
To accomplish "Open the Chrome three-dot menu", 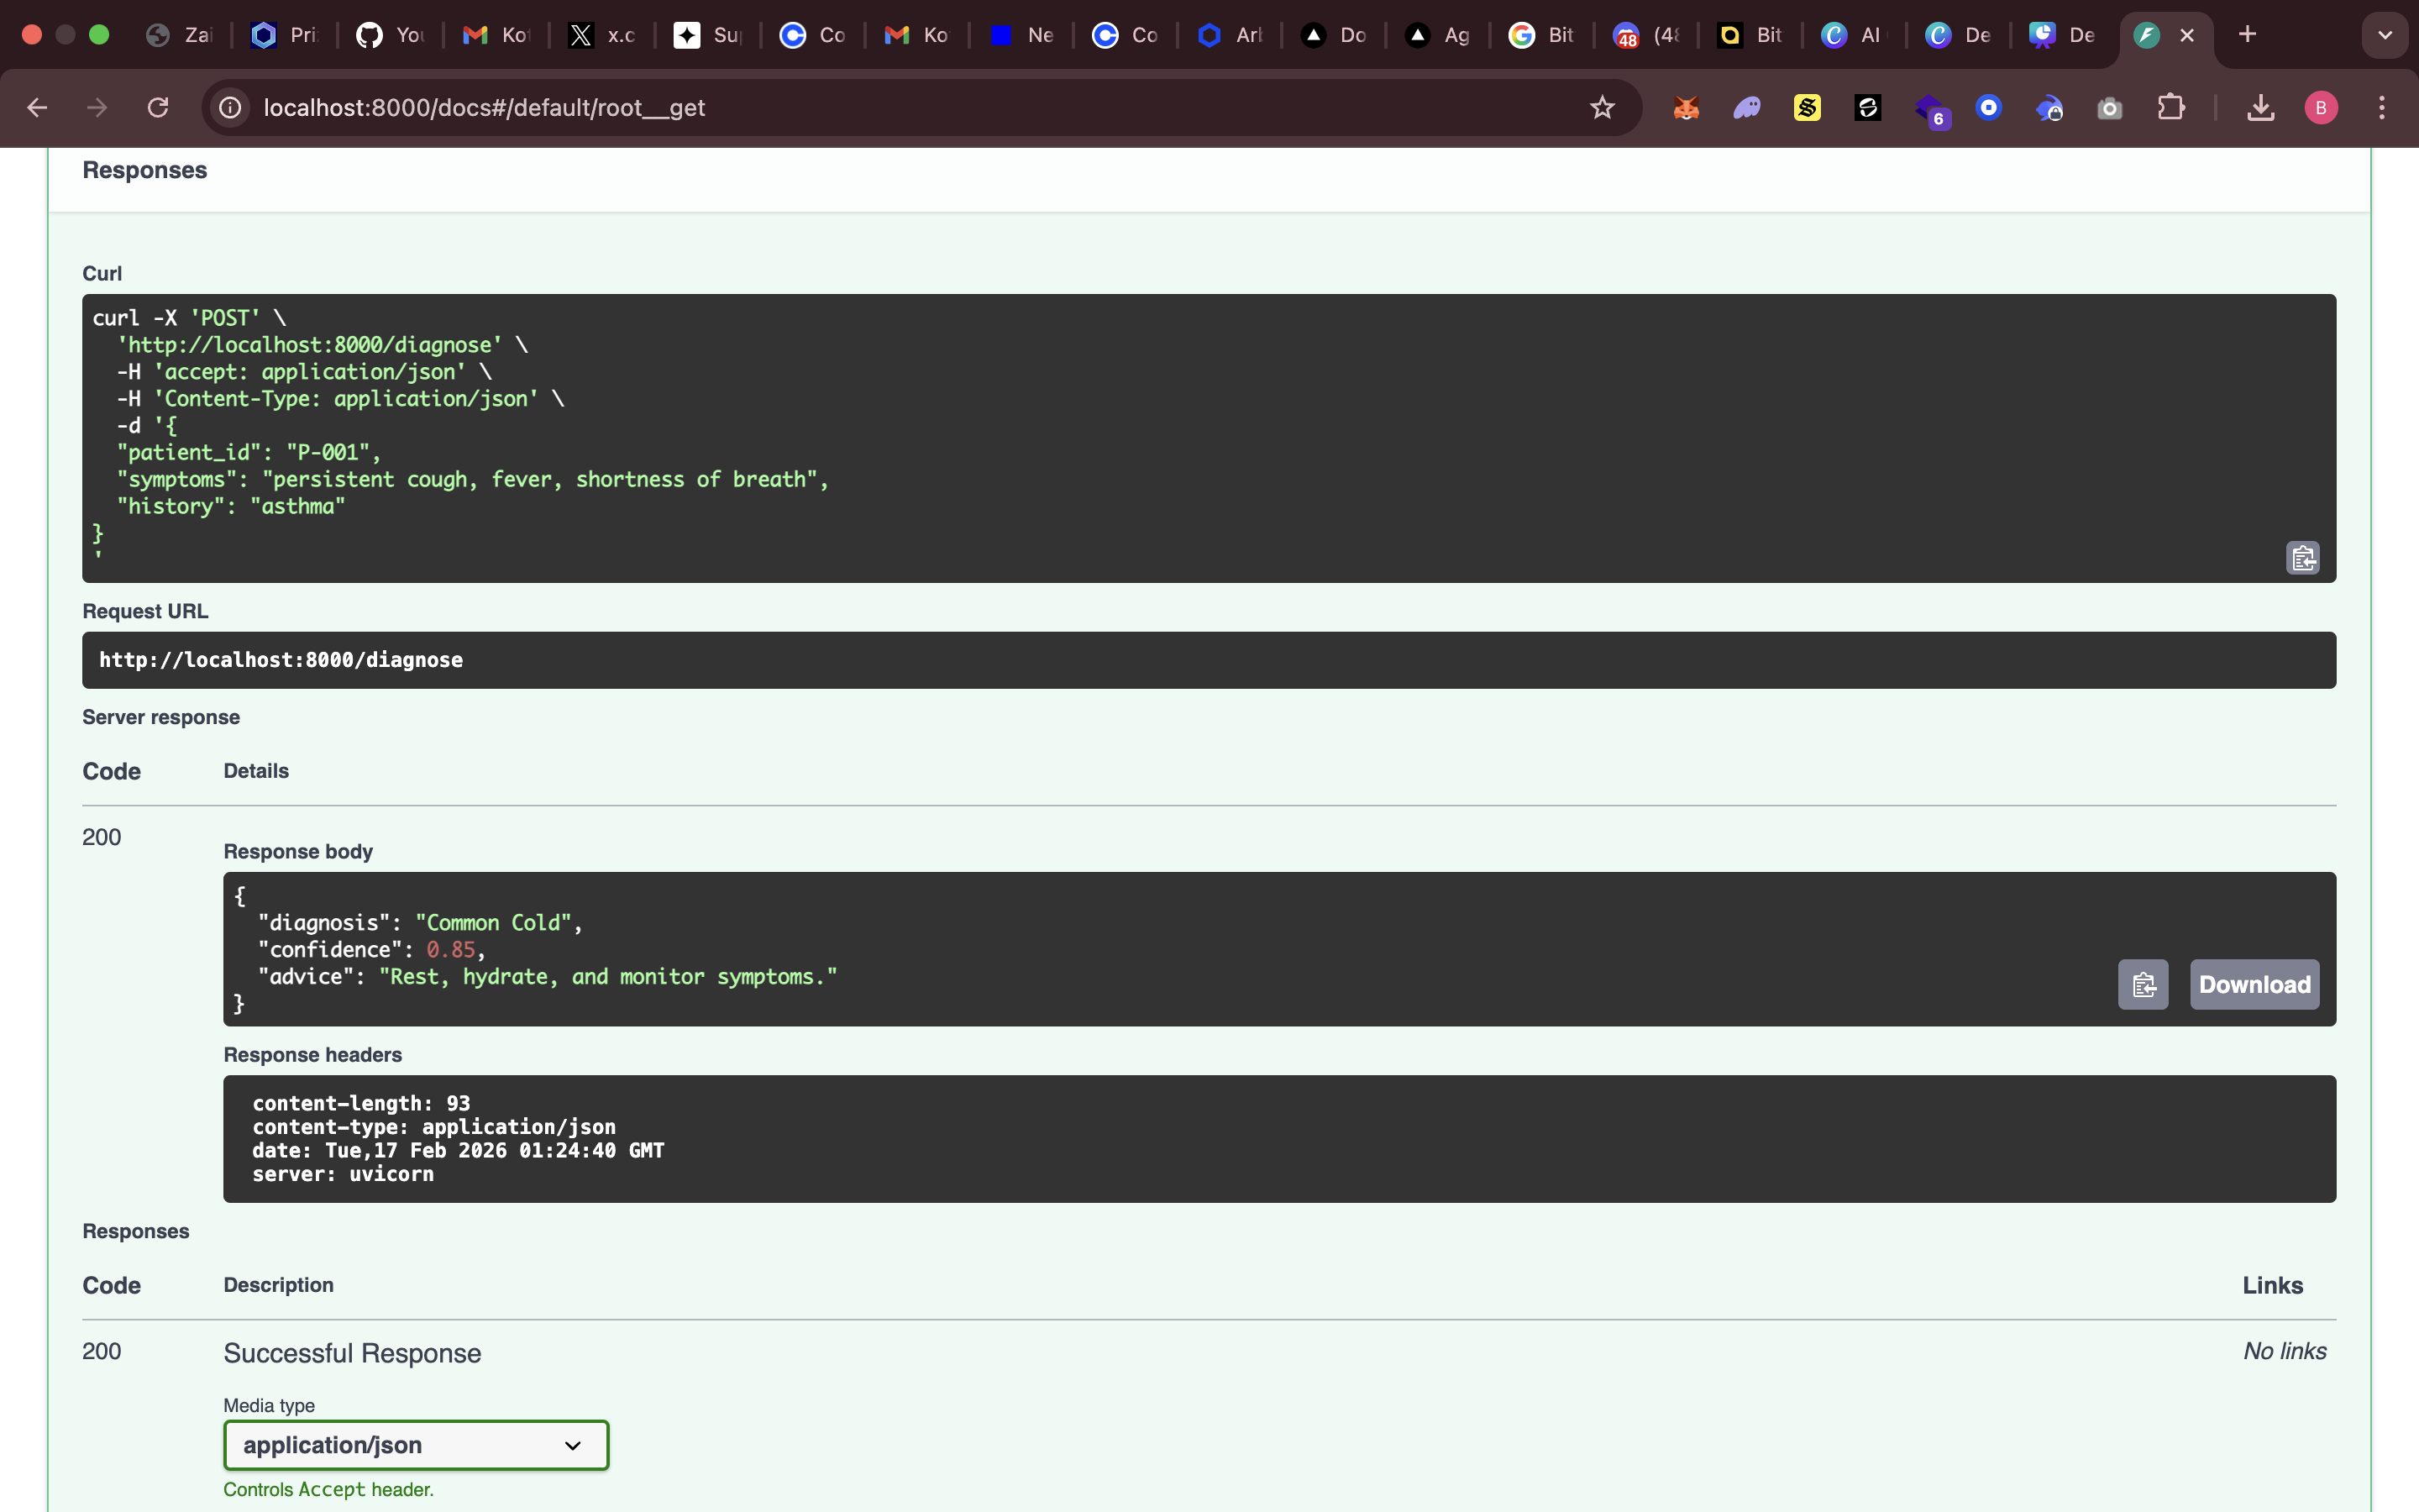I will click(2381, 108).
